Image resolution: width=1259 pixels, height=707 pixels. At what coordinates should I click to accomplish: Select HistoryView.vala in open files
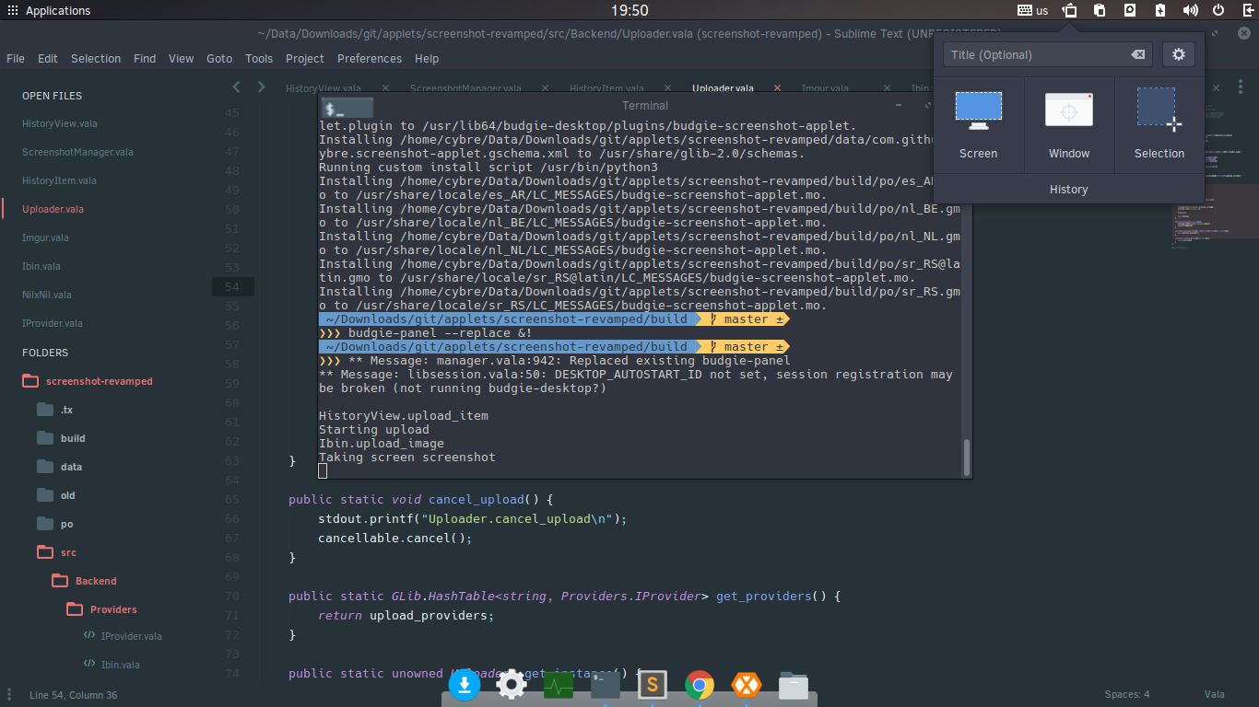coord(60,123)
